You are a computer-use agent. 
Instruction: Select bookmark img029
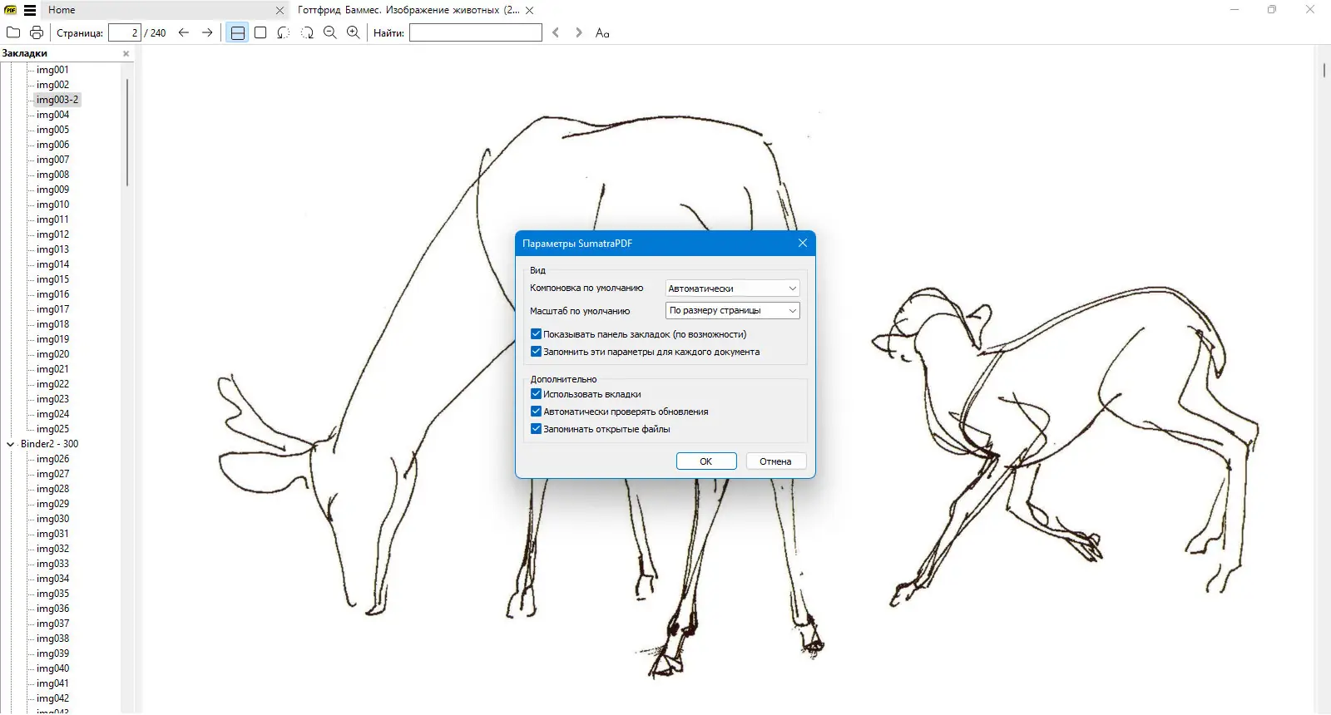52,504
